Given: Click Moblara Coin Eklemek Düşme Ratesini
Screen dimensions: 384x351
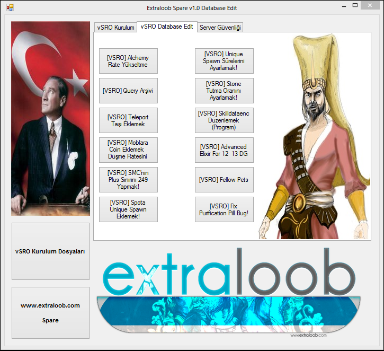Looking at the screenshot, I should coord(128,150).
